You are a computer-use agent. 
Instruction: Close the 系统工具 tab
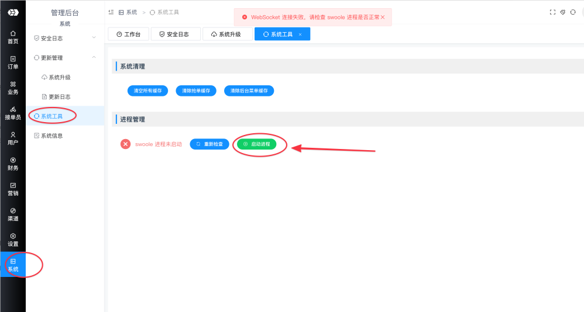pyautogui.click(x=300, y=34)
